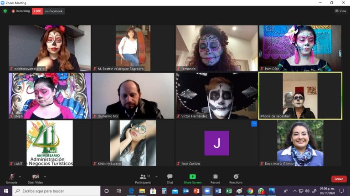The image size is (350, 196).
Task: Select the iPhone de sebastian video tile
Action: (x=300, y=95)
